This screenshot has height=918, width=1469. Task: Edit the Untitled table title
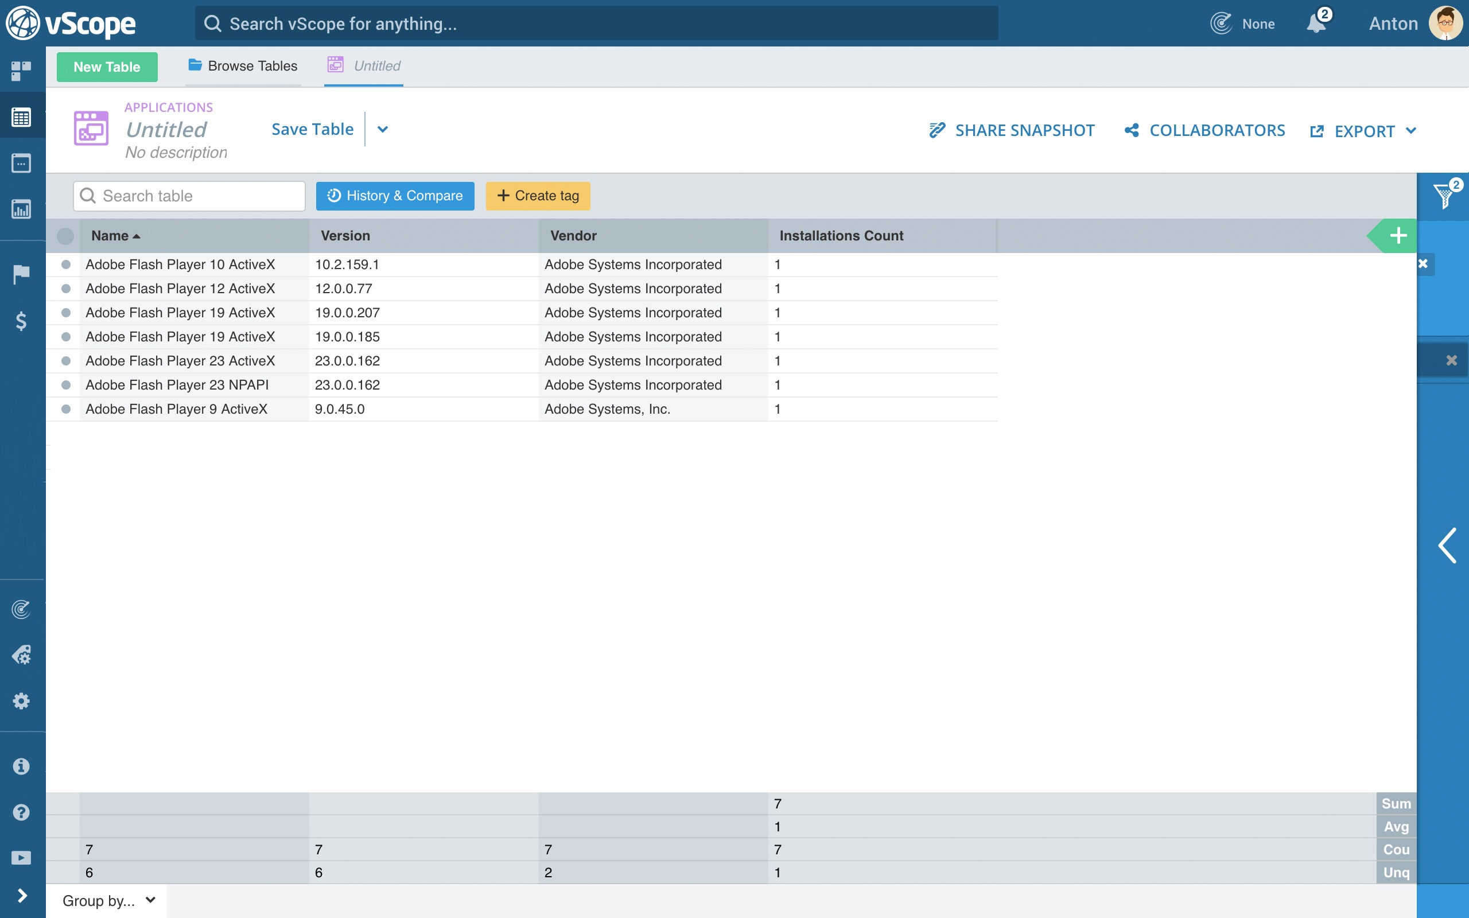coord(166,129)
